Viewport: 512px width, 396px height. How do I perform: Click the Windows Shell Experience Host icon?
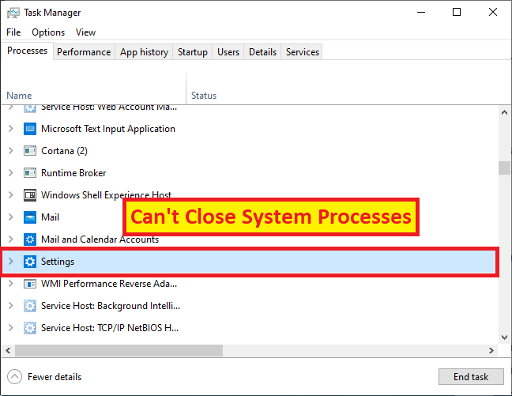pos(30,195)
